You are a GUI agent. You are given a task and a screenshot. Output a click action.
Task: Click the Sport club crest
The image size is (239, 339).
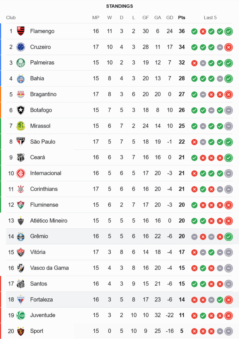[x=21, y=331]
